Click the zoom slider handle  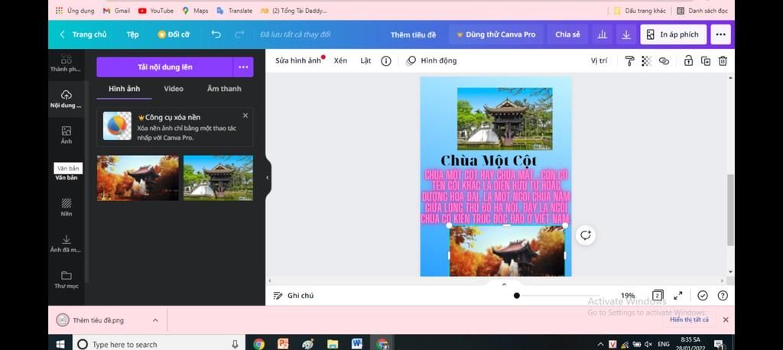click(x=517, y=296)
